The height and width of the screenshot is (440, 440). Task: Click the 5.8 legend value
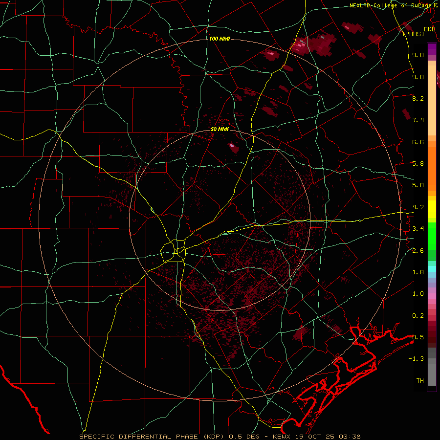point(418,164)
